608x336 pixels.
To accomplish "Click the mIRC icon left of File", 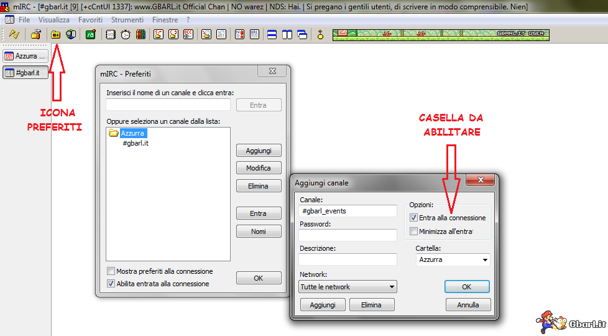I will 9,20.
